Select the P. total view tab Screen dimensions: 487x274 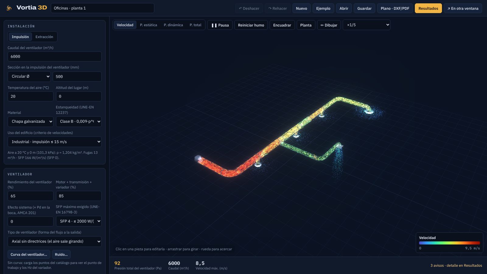point(195,25)
